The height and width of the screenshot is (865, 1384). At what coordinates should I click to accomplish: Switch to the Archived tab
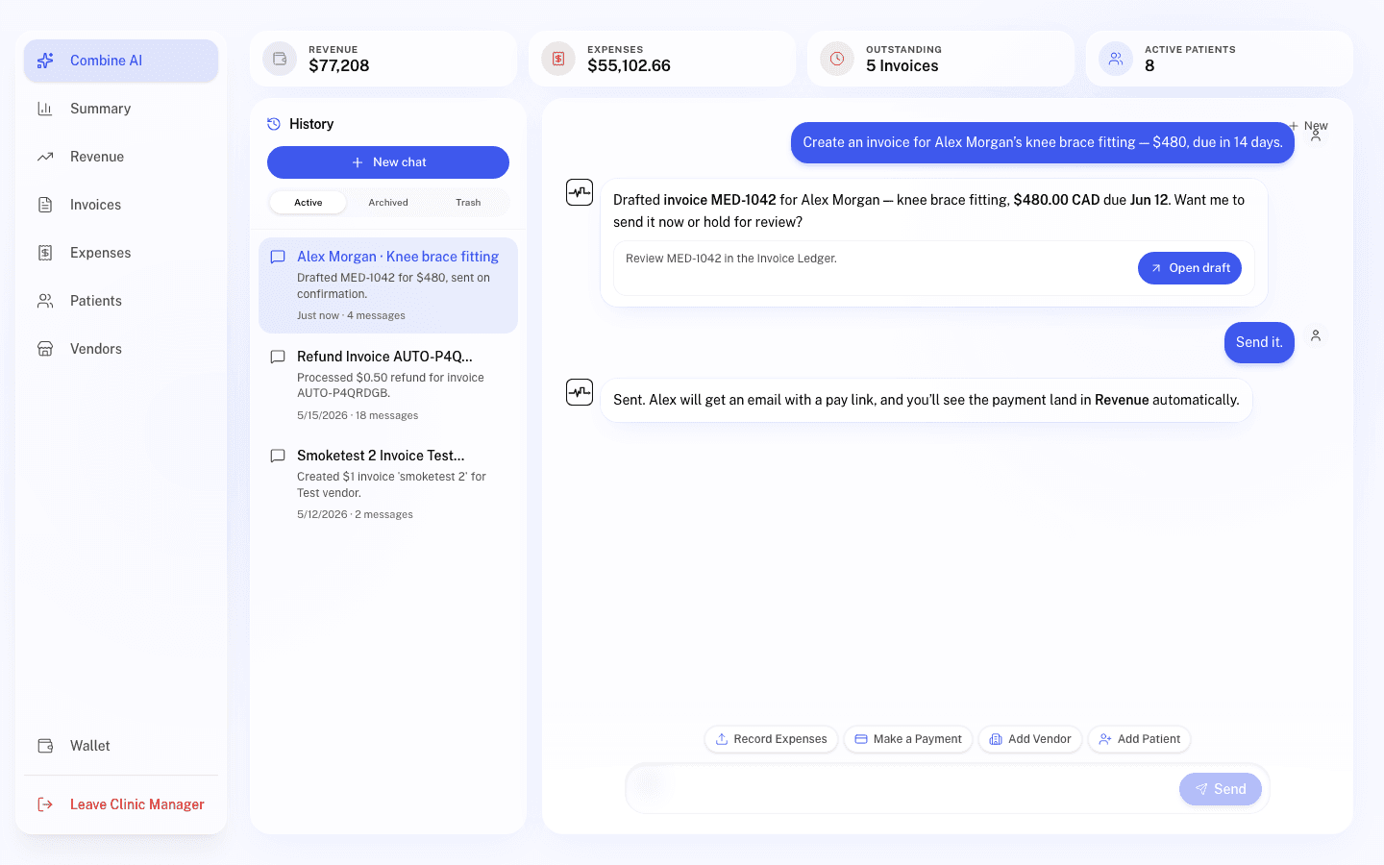coord(388,203)
